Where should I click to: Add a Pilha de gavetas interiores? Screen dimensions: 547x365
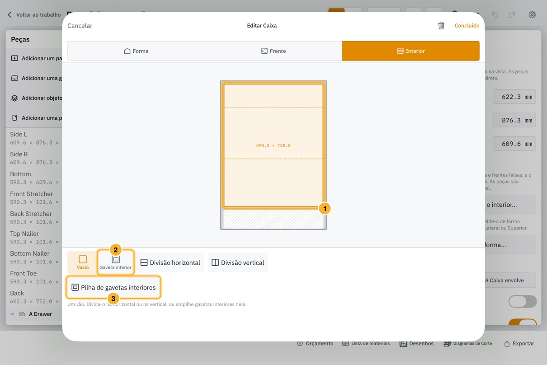pyautogui.click(x=113, y=287)
